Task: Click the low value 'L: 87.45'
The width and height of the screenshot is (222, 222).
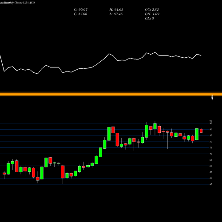Action: [x=116, y=14]
